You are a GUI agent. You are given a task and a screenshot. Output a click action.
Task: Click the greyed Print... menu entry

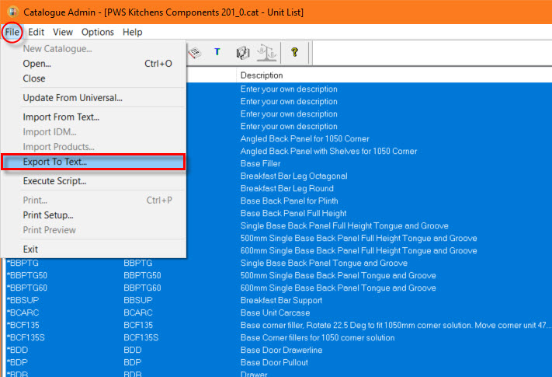point(94,201)
